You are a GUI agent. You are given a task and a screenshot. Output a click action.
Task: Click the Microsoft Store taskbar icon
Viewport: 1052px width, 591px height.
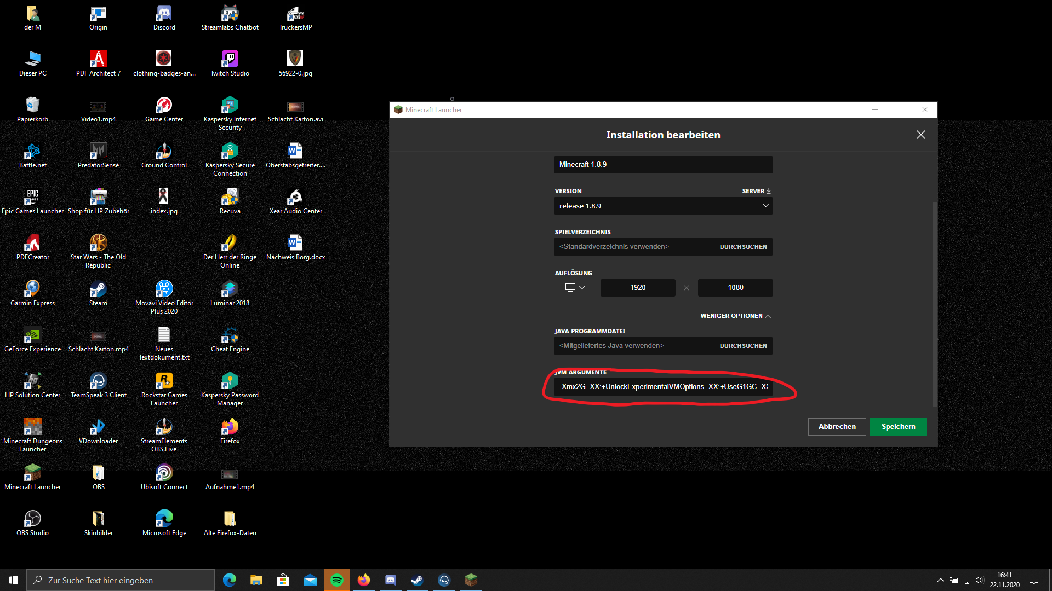pos(283,580)
